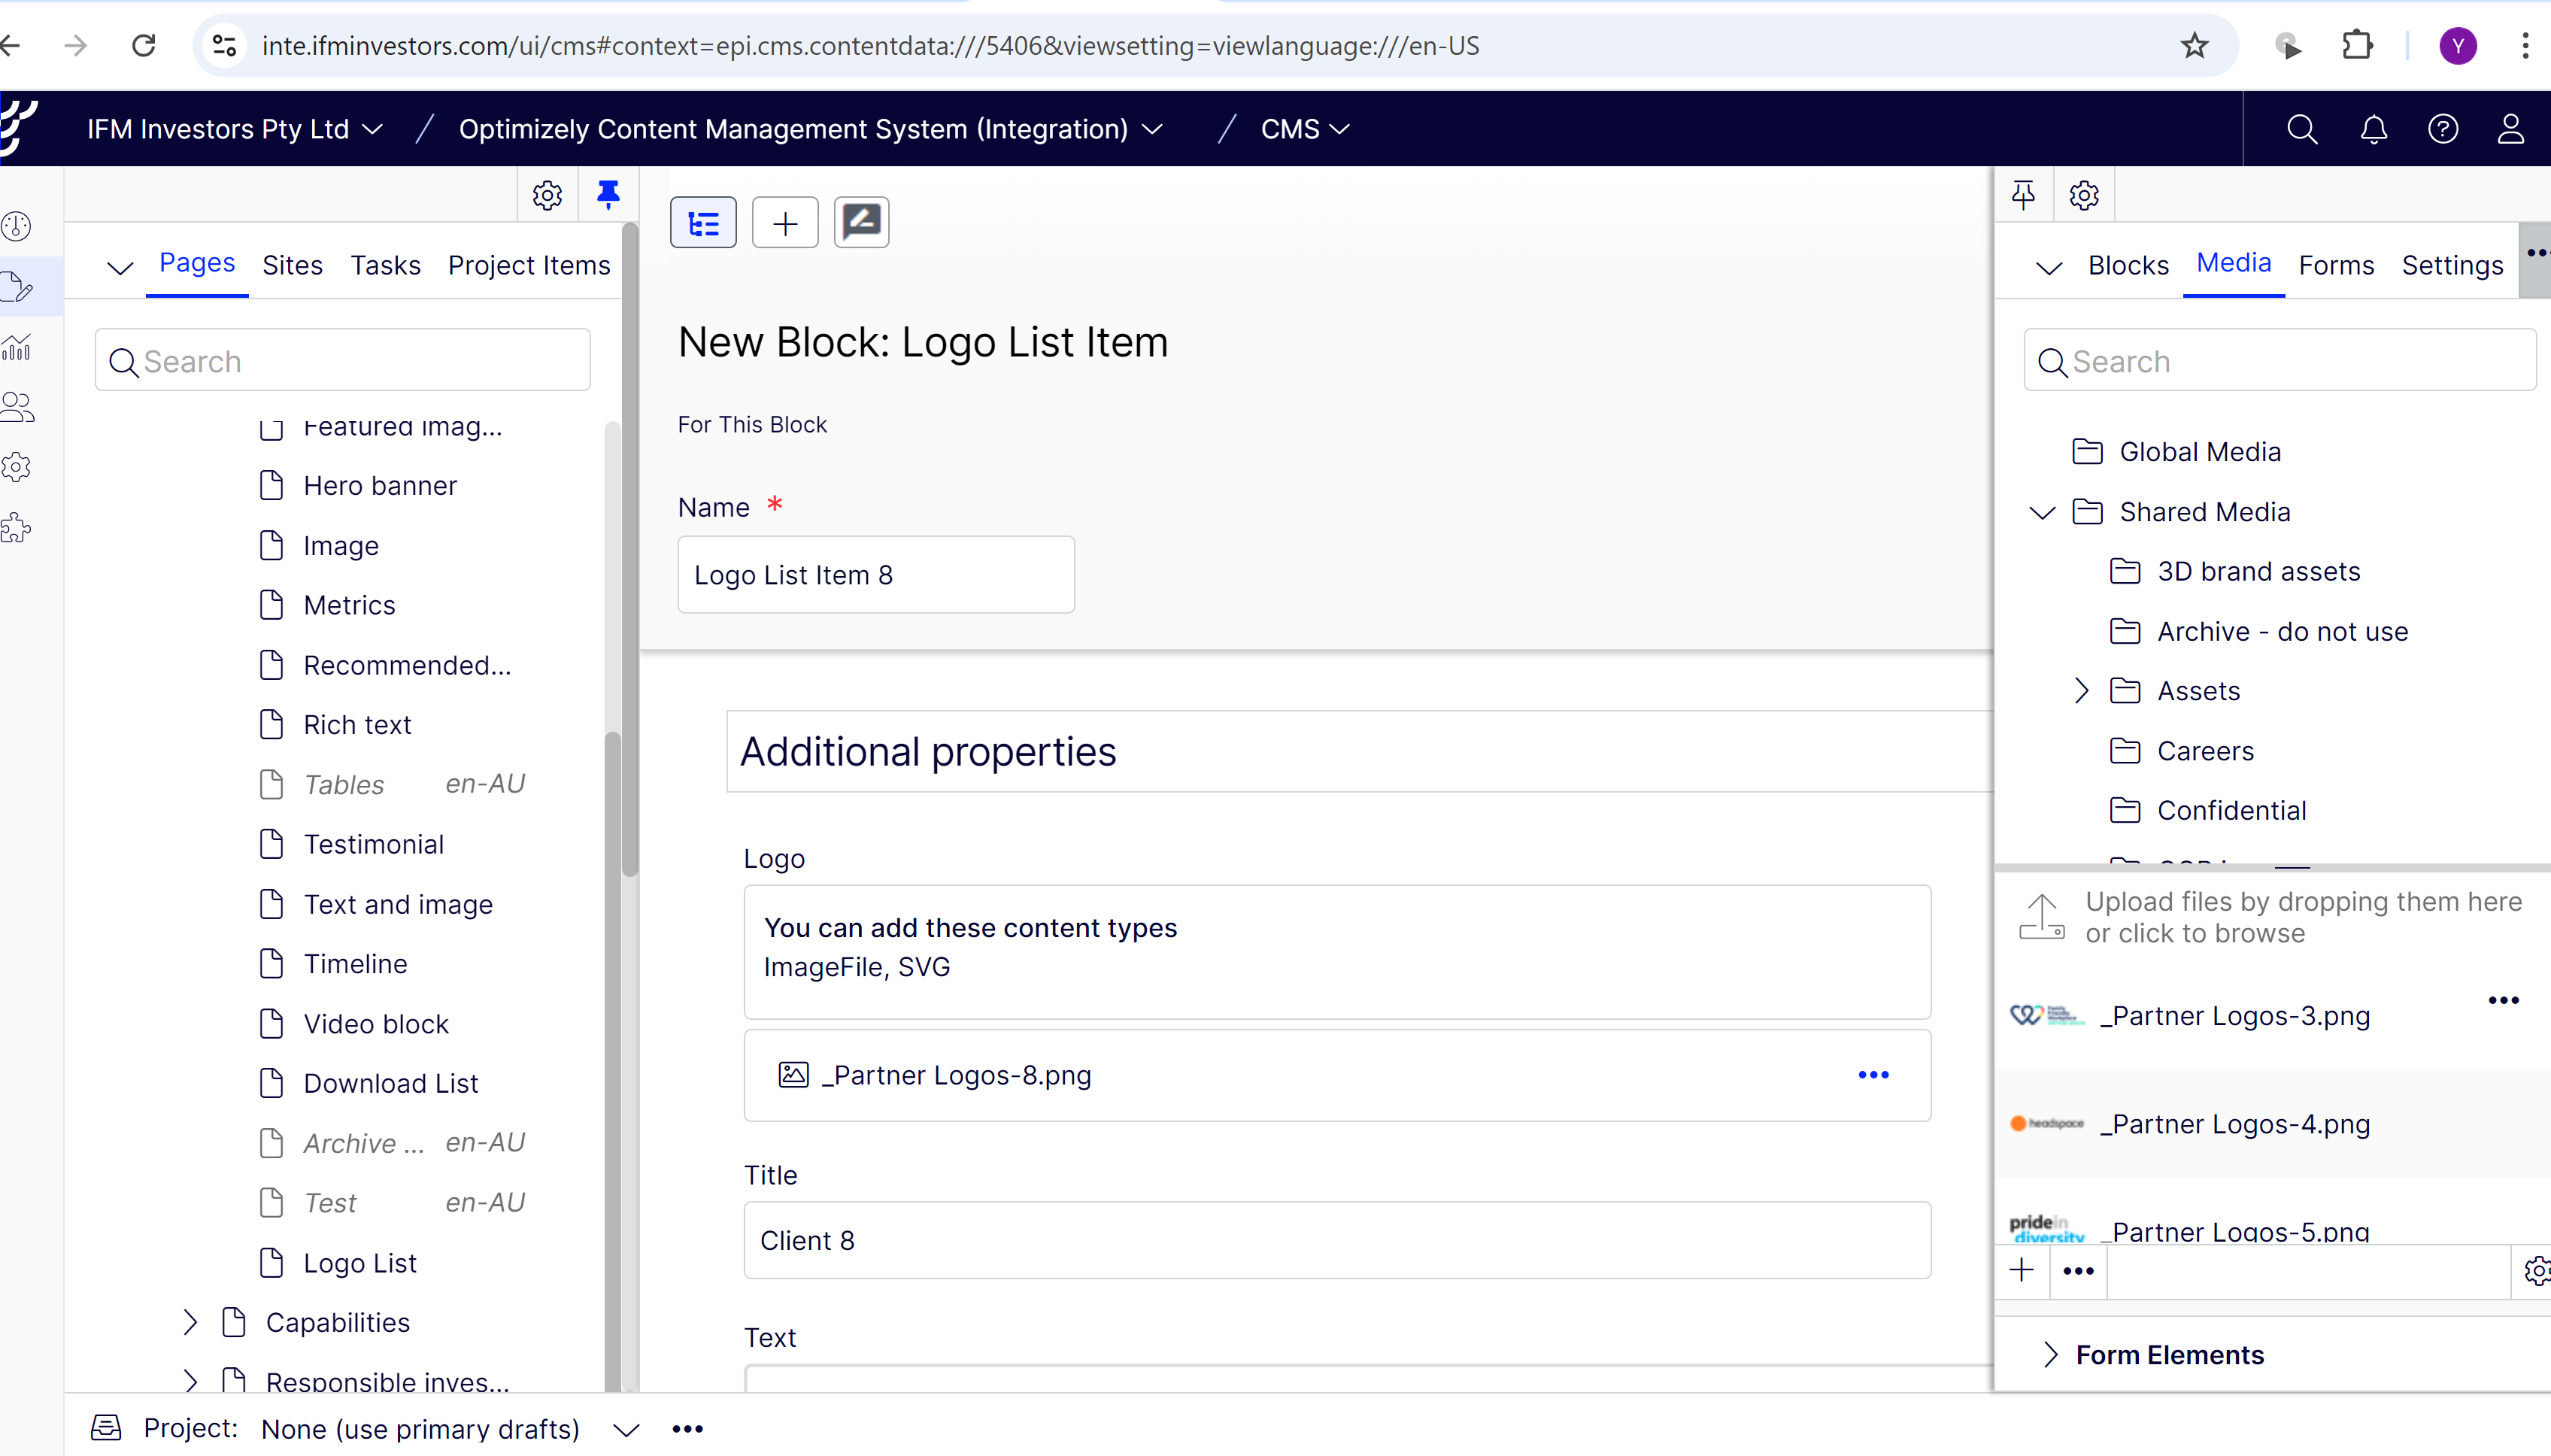Click the Title field containing Client 8
This screenshot has width=2551, height=1456.
(x=1336, y=1240)
